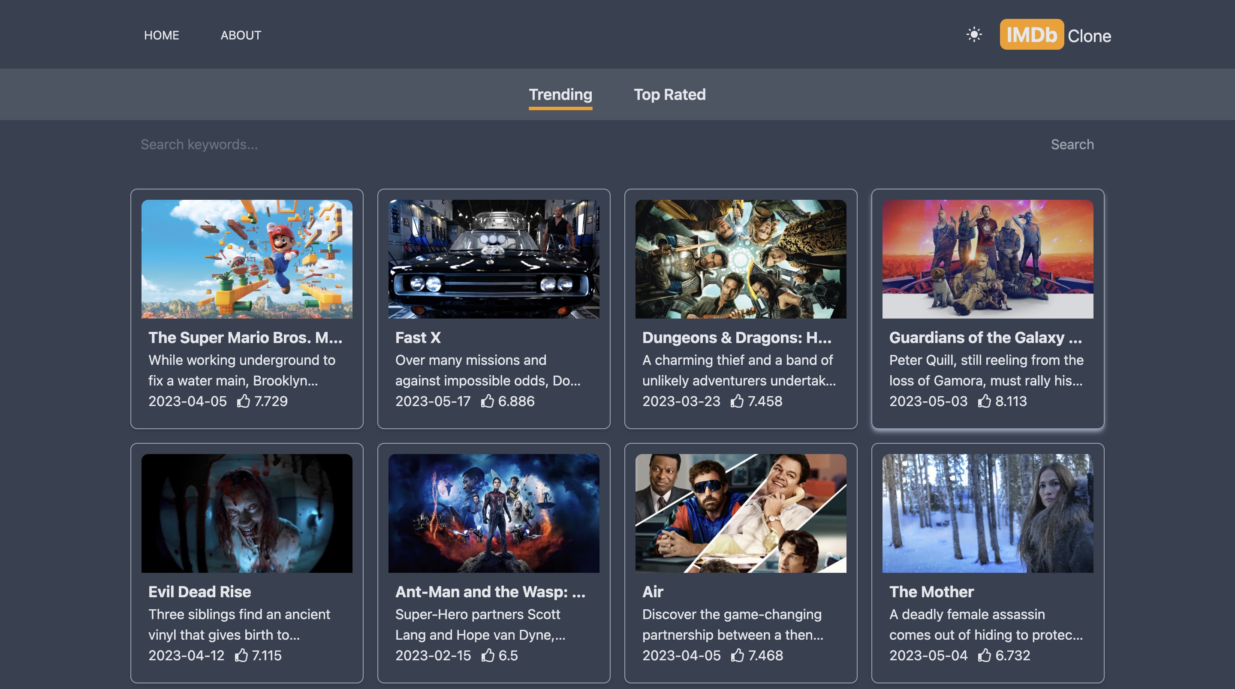The height and width of the screenshot is (689, 1235).
Task: Click the 'Dungeons & Dragons: H...' title
Action: point(737,337)
